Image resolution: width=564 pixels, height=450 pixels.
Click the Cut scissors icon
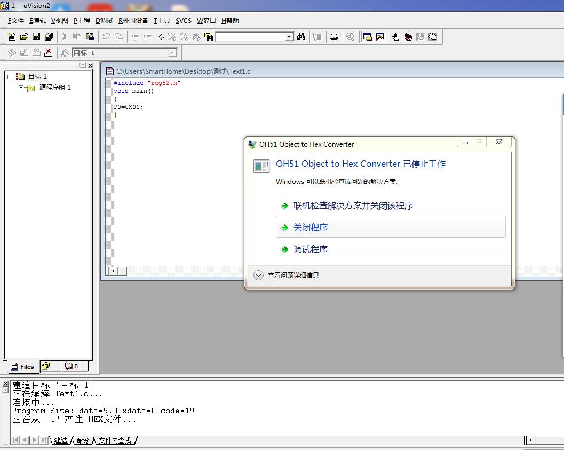pos(65,36)
